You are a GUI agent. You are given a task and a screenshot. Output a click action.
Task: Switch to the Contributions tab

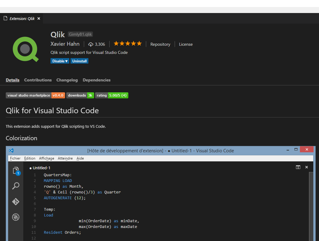coord(38,80)
